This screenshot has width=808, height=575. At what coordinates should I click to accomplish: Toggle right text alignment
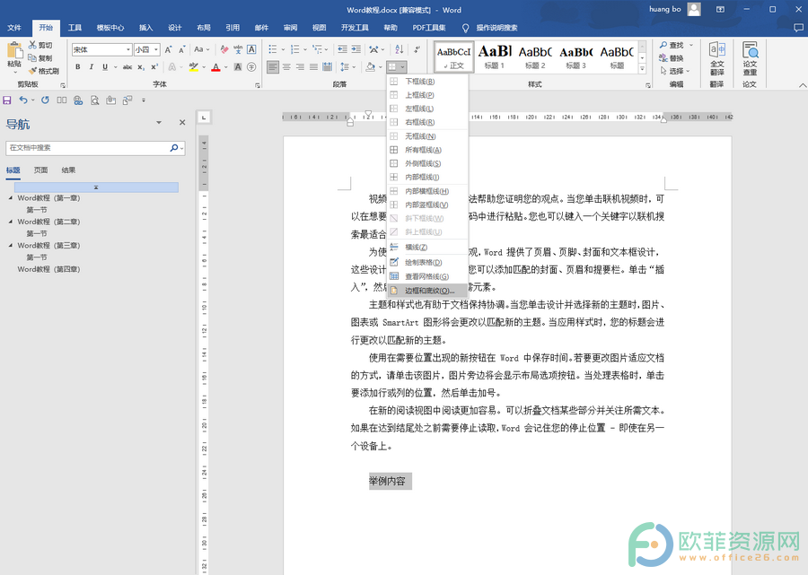pos(300,67)
